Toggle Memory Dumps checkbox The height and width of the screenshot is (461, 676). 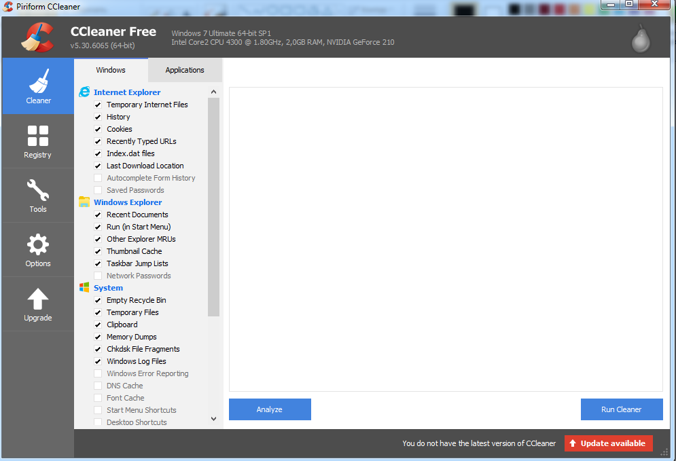(98, 337)
